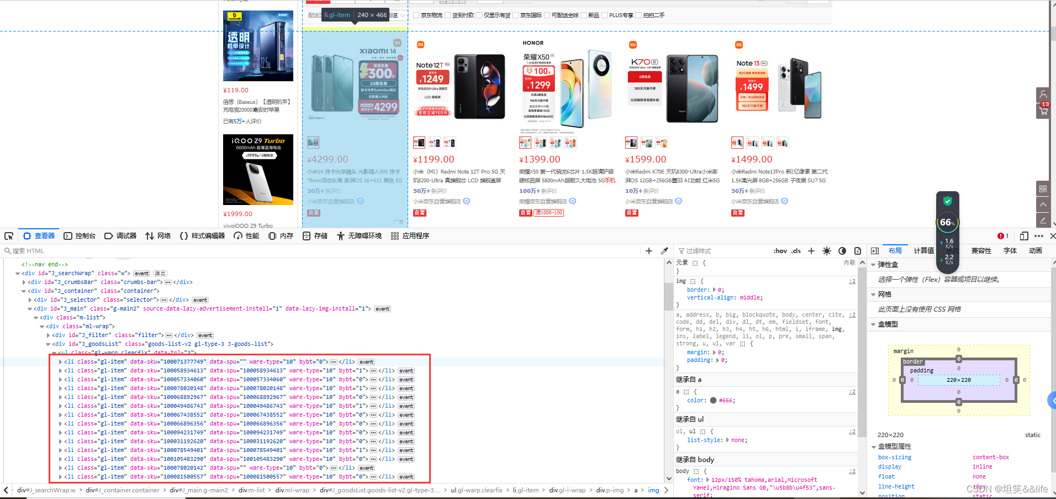Select the 字体 fonts tab
The image size is (1056, 499).
(x=1010, y=251)
